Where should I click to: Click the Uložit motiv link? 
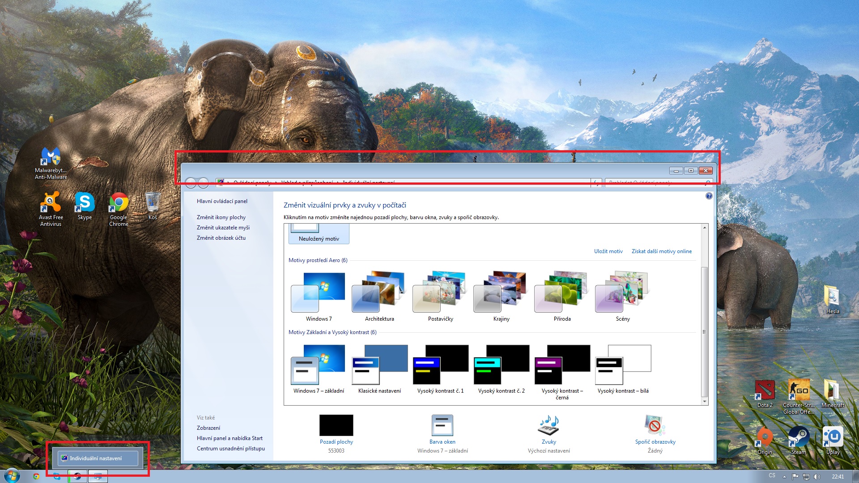click(x=608, y=251)
